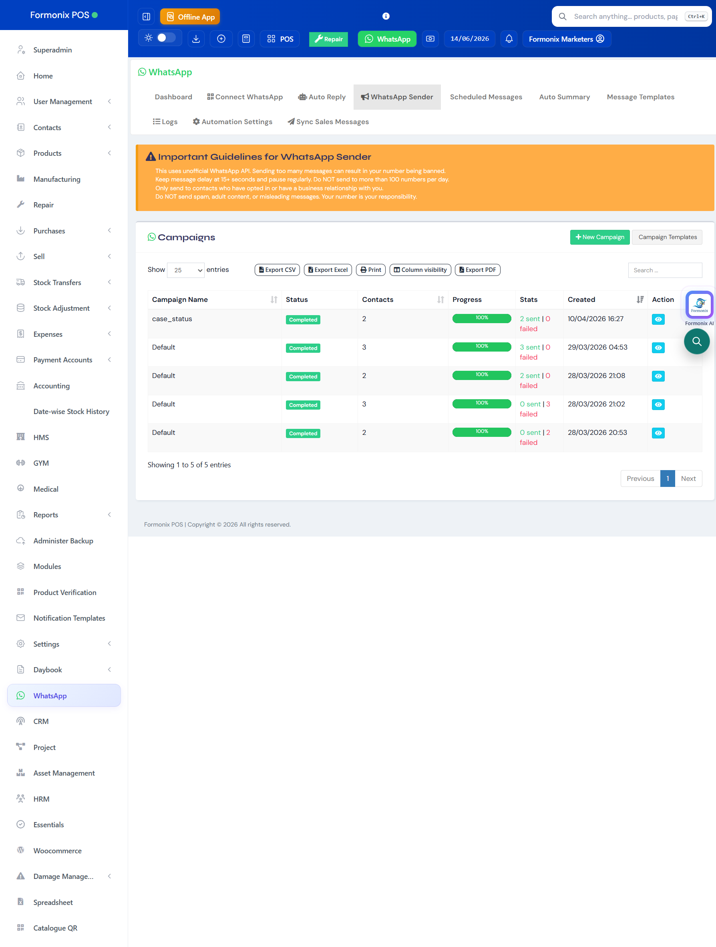Click the info circle icon in the header
The width and height of the screenshot is (716, 947).
[386, 16]
